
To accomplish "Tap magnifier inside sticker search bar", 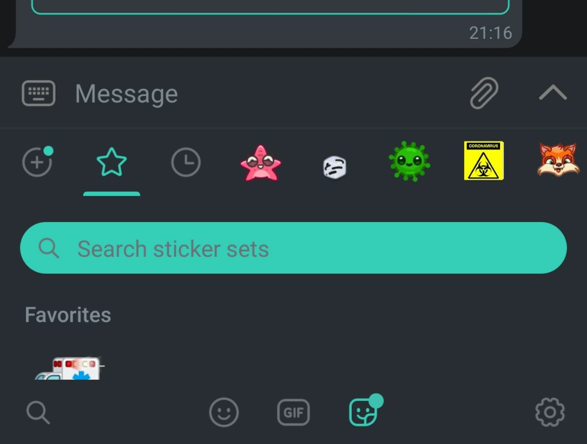I will [x=49, y=248].
